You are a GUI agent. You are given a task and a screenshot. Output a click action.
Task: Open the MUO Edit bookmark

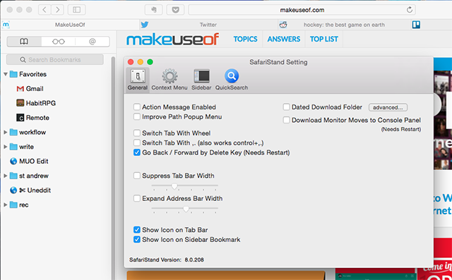coord(29,161)
